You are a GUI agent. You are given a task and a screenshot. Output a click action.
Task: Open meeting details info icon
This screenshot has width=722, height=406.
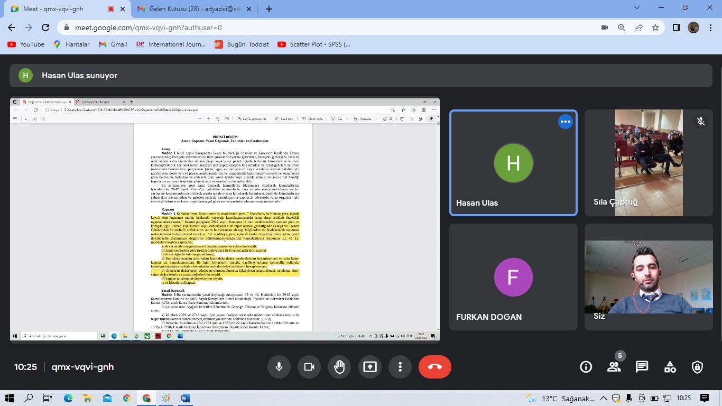pos(586,367)
